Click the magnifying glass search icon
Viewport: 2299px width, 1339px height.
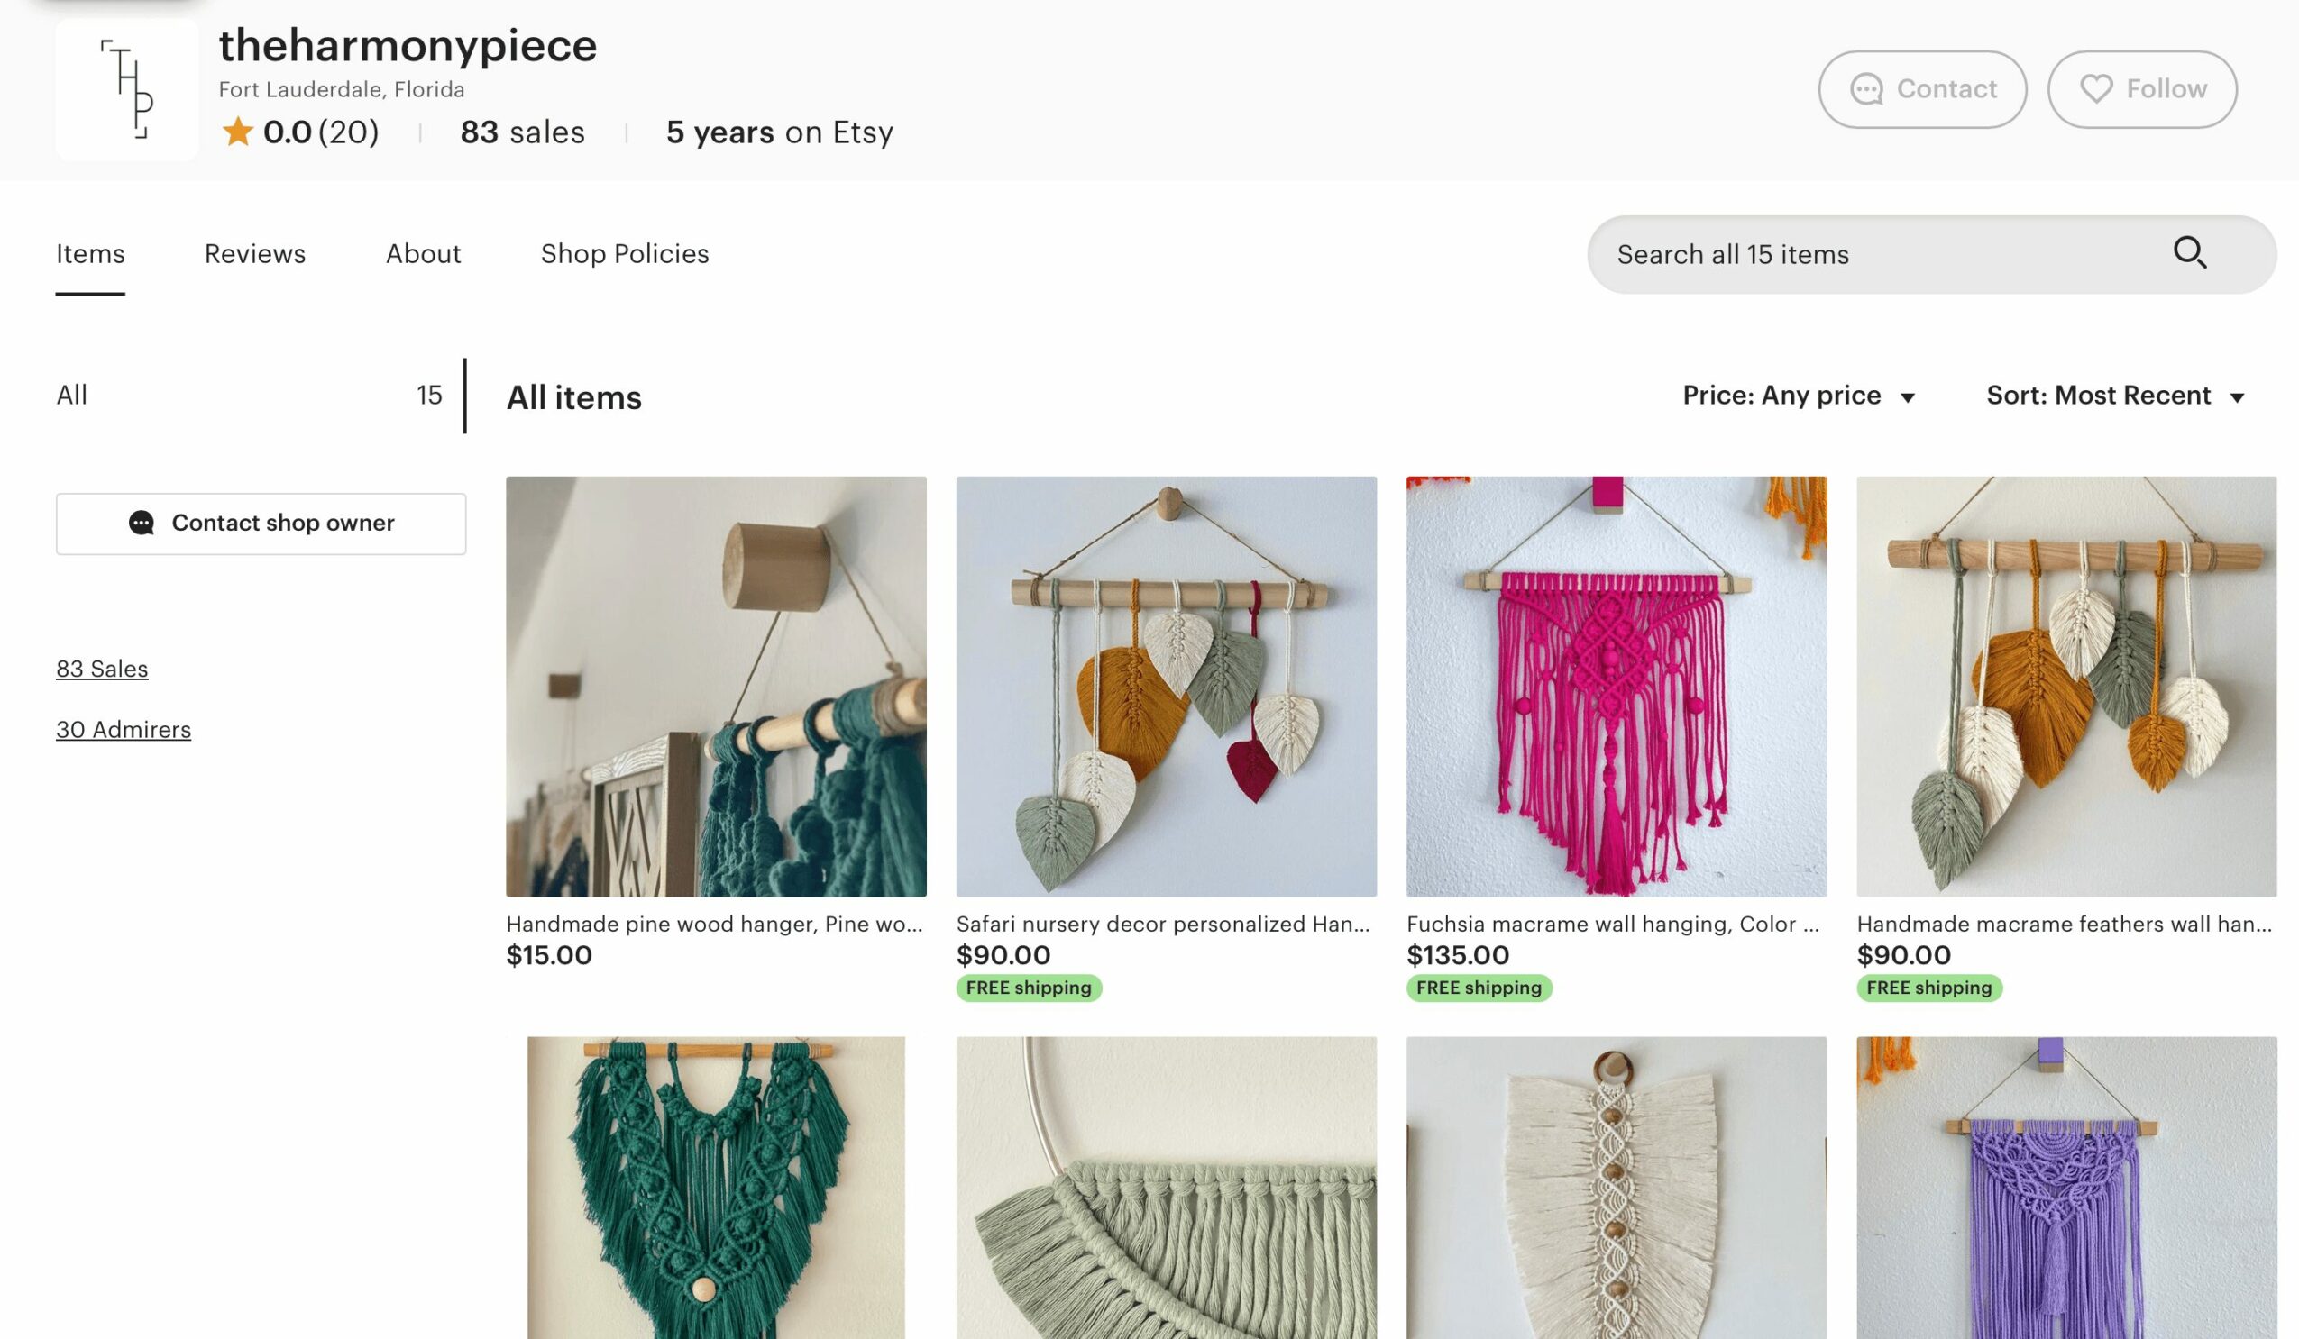2189,252
